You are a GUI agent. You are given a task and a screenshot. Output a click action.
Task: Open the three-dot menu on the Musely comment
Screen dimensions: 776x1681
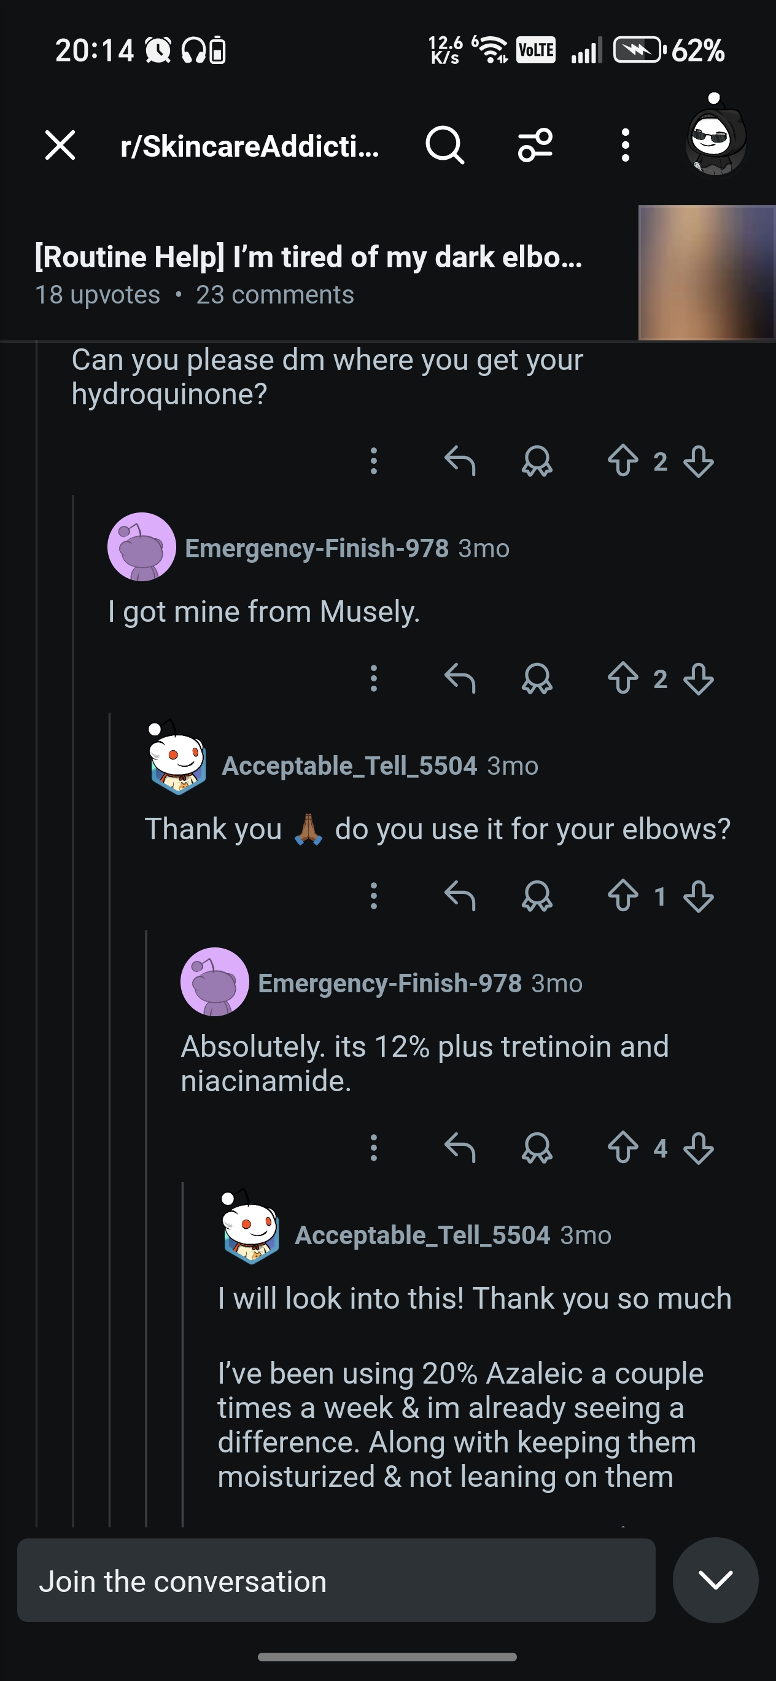373,678
